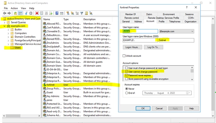Select the fortinet user icon in list
216x123 pixels.
click(x=45, y=85)
